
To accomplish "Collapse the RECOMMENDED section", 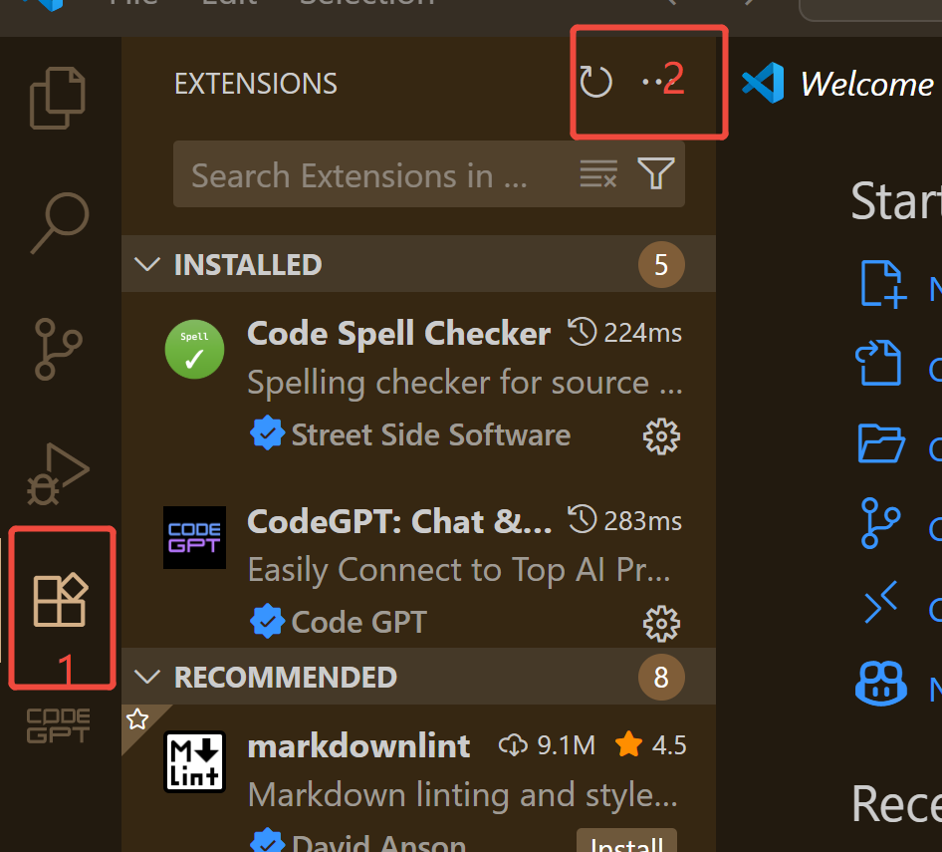I will 147,677.
